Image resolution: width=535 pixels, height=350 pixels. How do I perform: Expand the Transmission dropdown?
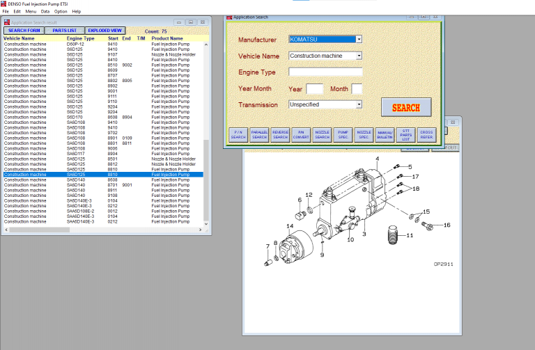point(359,104)
